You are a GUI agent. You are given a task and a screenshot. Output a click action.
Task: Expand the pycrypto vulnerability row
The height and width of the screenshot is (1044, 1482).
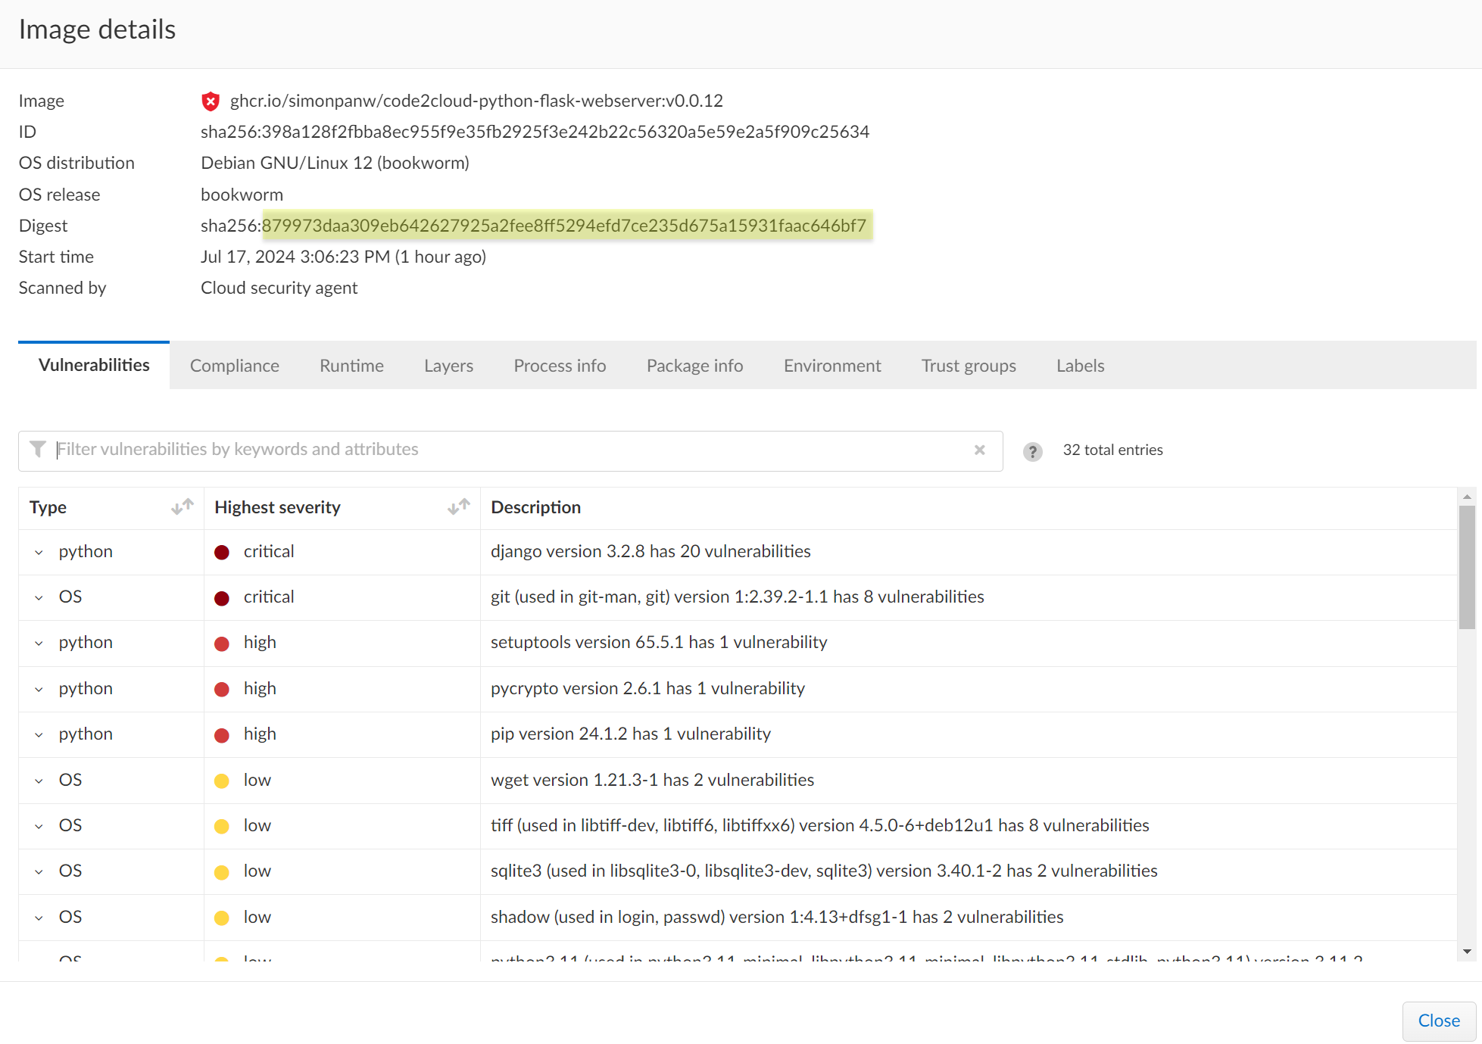pyautogui.click(x=39, y=690)
